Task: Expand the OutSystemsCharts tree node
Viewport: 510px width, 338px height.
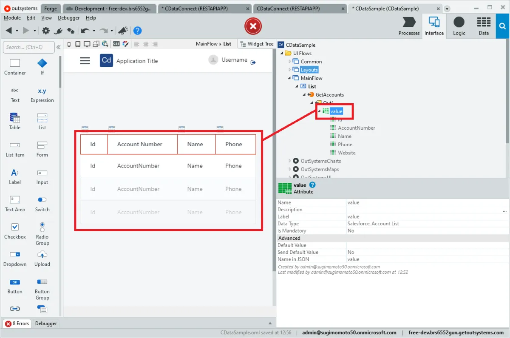Action: [x=290, y=161]
